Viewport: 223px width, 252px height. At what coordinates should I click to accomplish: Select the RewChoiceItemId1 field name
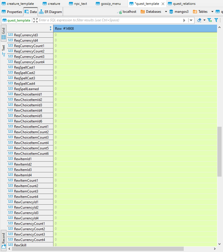tap(28, 94)
